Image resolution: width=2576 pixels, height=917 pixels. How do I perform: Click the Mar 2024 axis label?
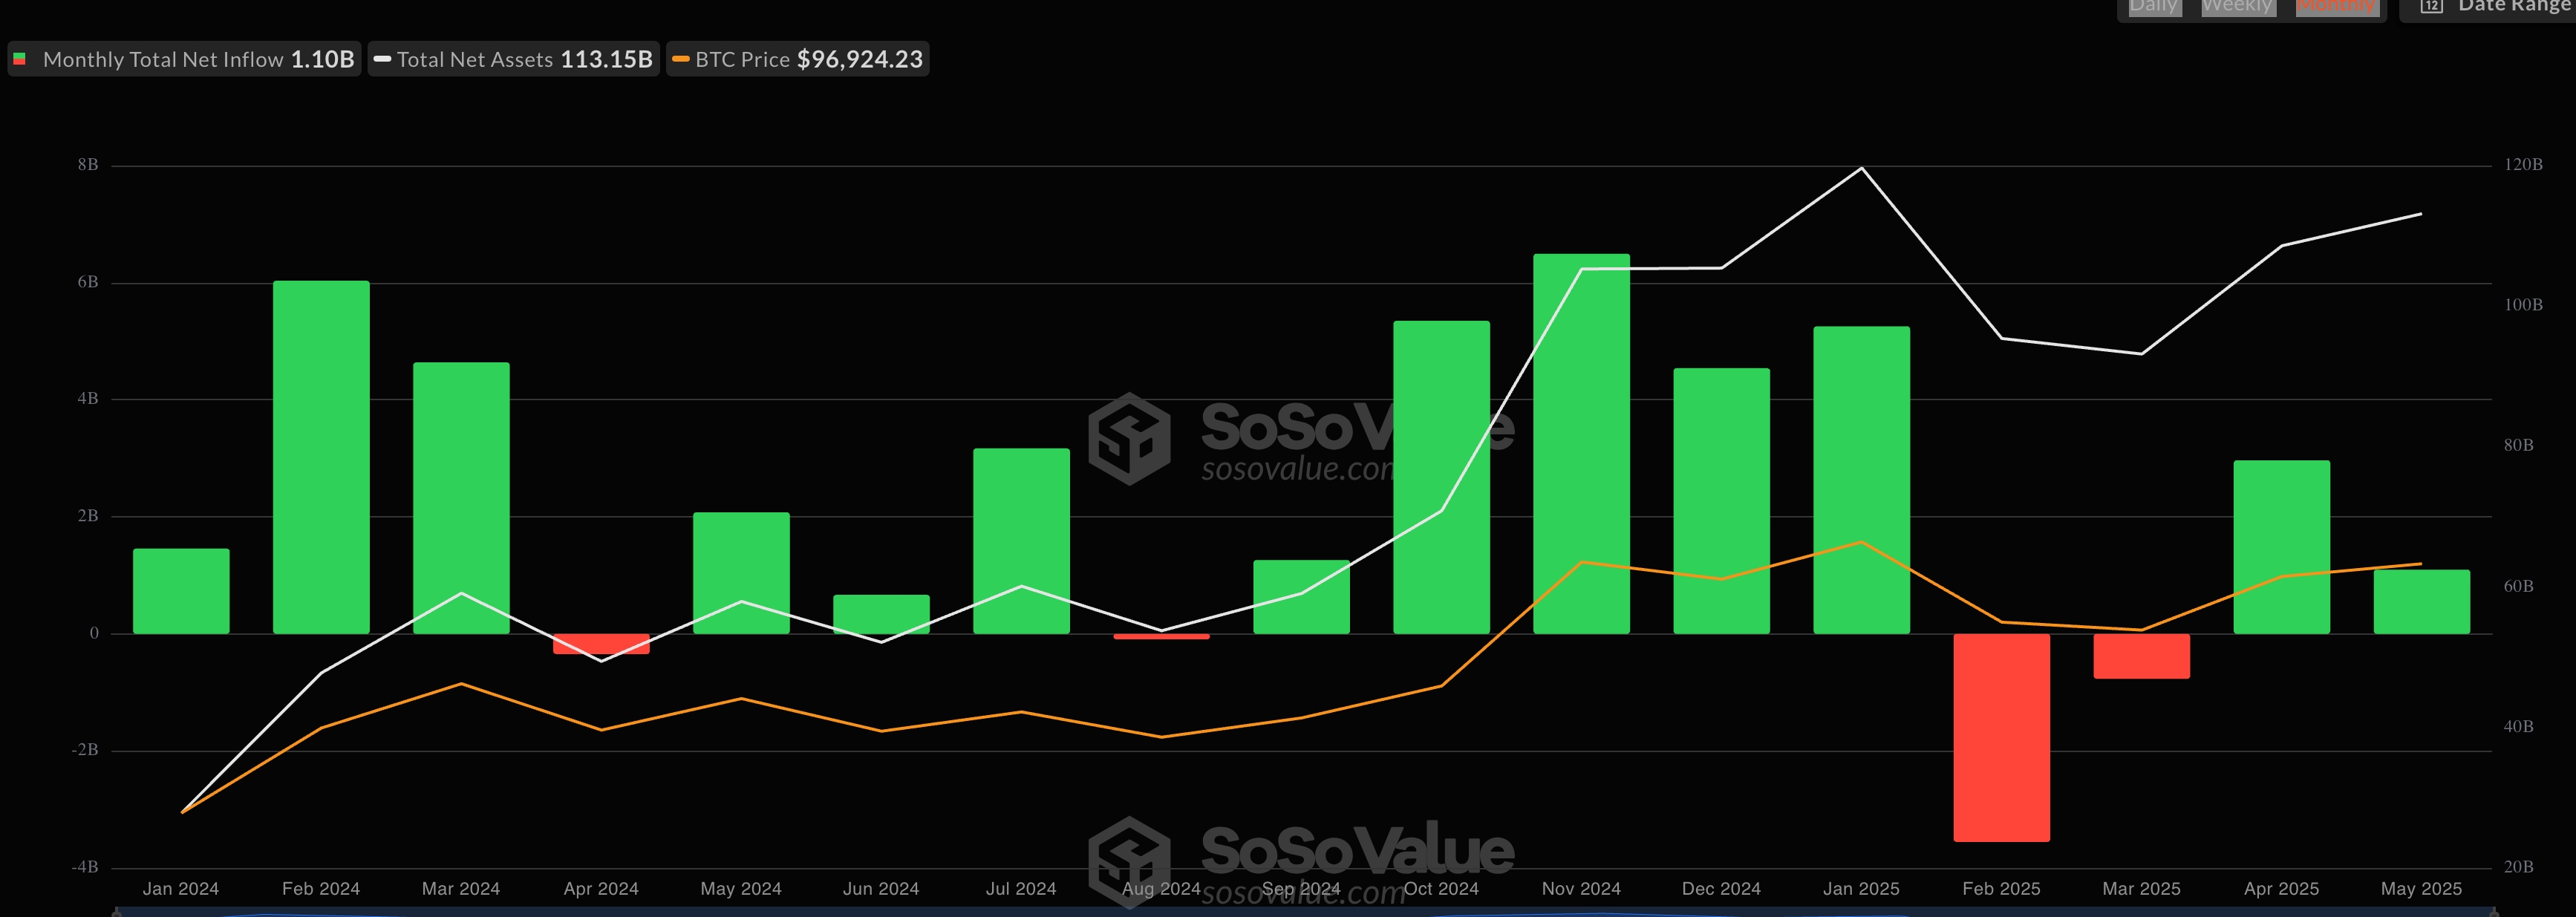coord(461,888)
